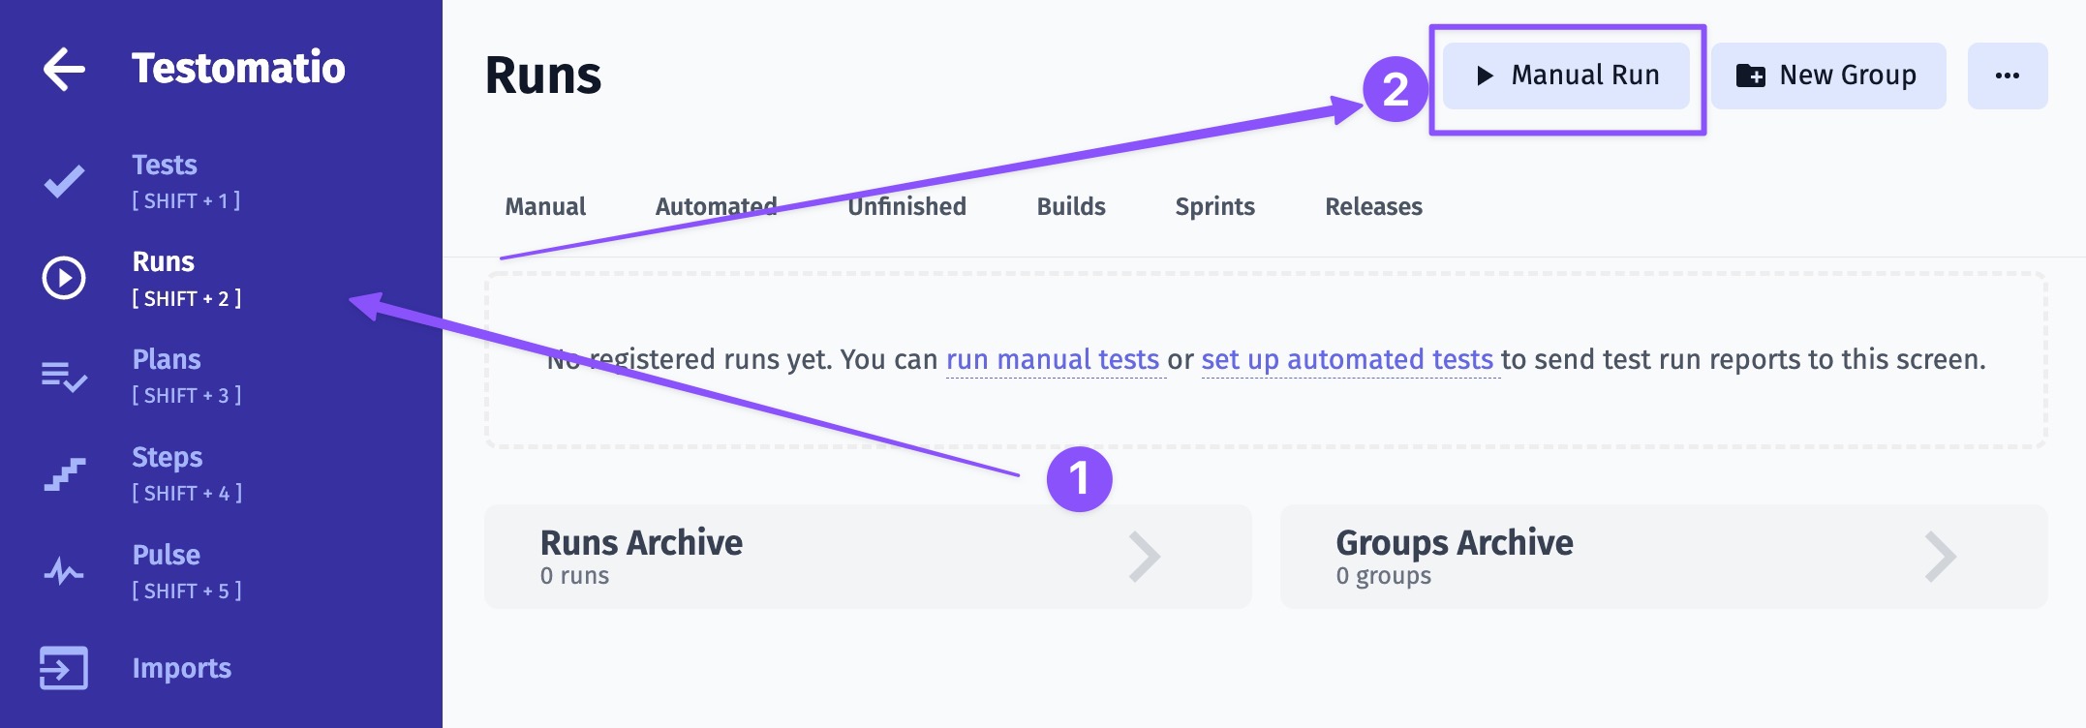Expand the Runs Archive chevron
Viewport: 2086px width, 728px height.
click(1145, 557)
